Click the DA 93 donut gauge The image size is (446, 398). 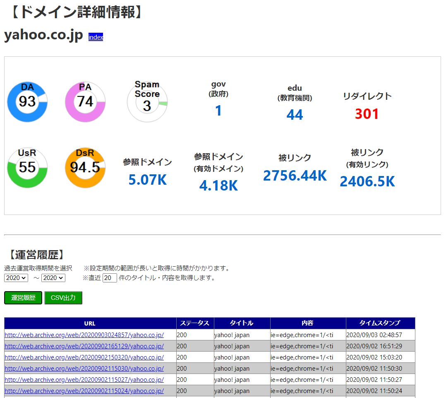click(27, 101)
